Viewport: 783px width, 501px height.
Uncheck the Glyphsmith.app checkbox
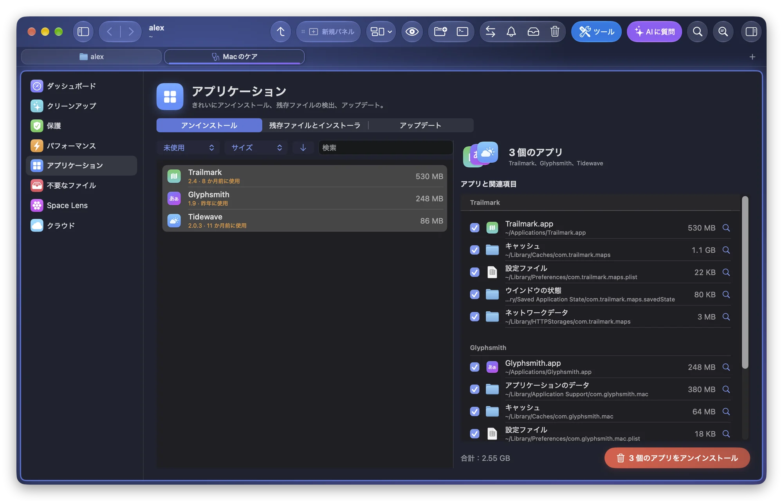474,367
